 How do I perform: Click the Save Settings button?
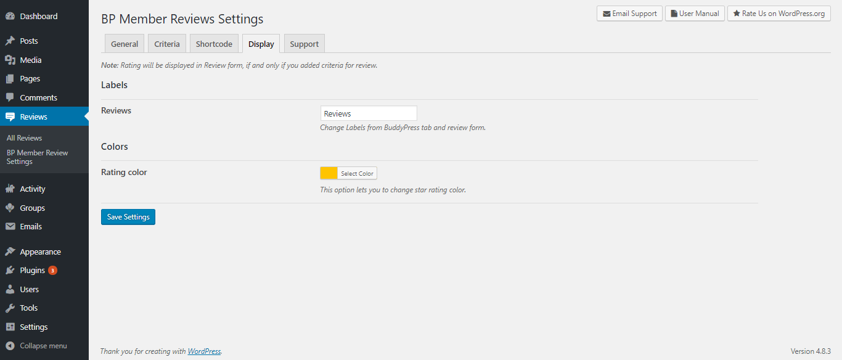click(128, 217)
